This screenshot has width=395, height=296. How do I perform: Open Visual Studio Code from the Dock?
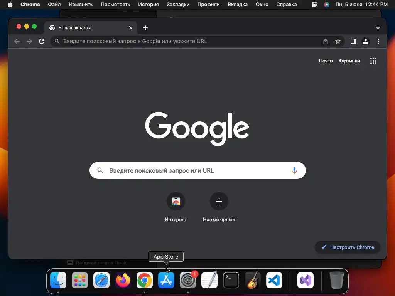pyautogui.click(x=274, y=280)
